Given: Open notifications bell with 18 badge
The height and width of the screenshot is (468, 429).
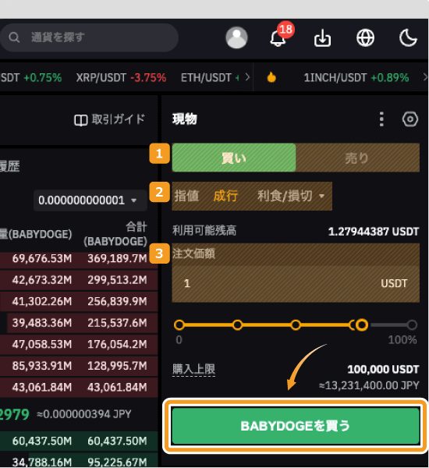Looking at the screenshot, I should coord(278,37).
